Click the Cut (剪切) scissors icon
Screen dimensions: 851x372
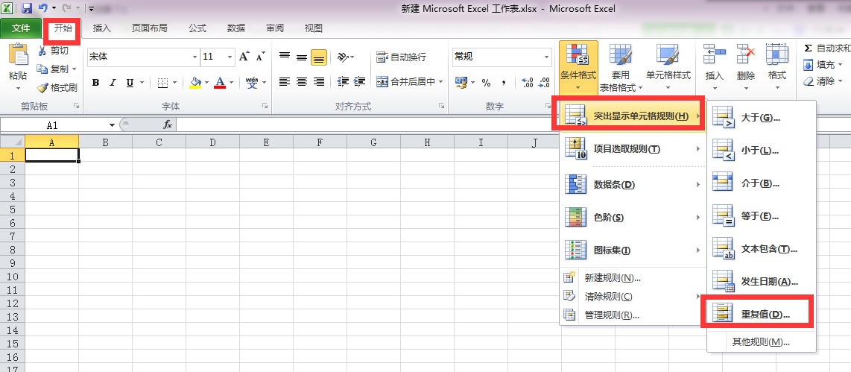coord(42,51)
